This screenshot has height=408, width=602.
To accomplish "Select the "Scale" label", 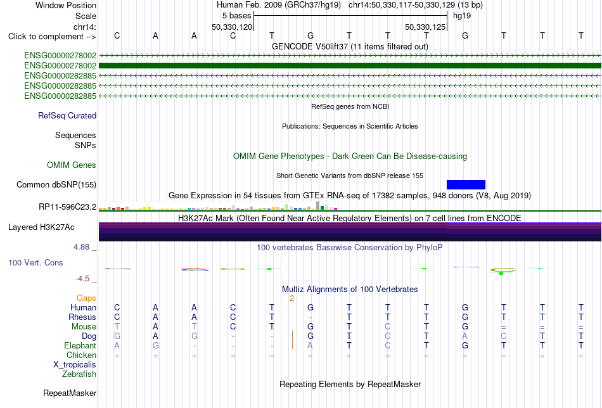I will [86, 16].
